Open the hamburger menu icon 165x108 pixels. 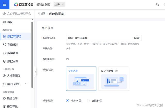coord(5,4)
